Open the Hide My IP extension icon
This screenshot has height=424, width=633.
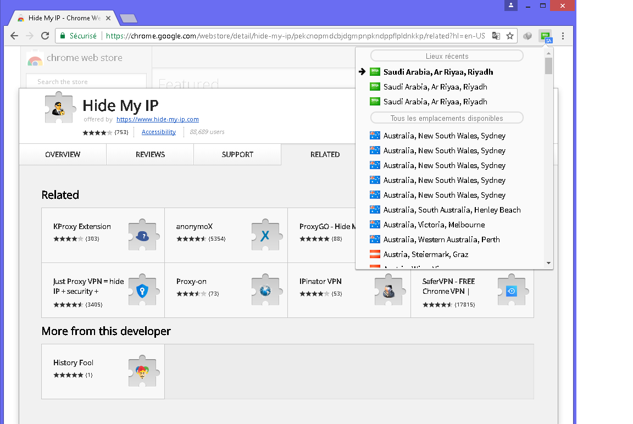pyautogui.click(x=546, y=36)
